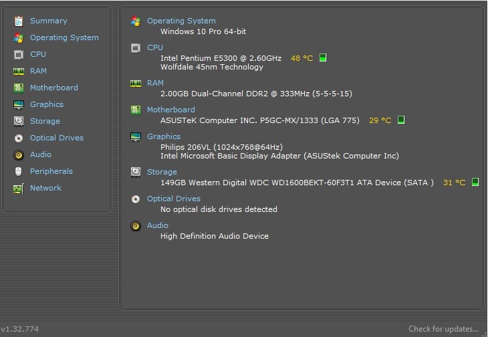Click the green storage temperature indicator
The image size is (488, 337).
point(475,182)
